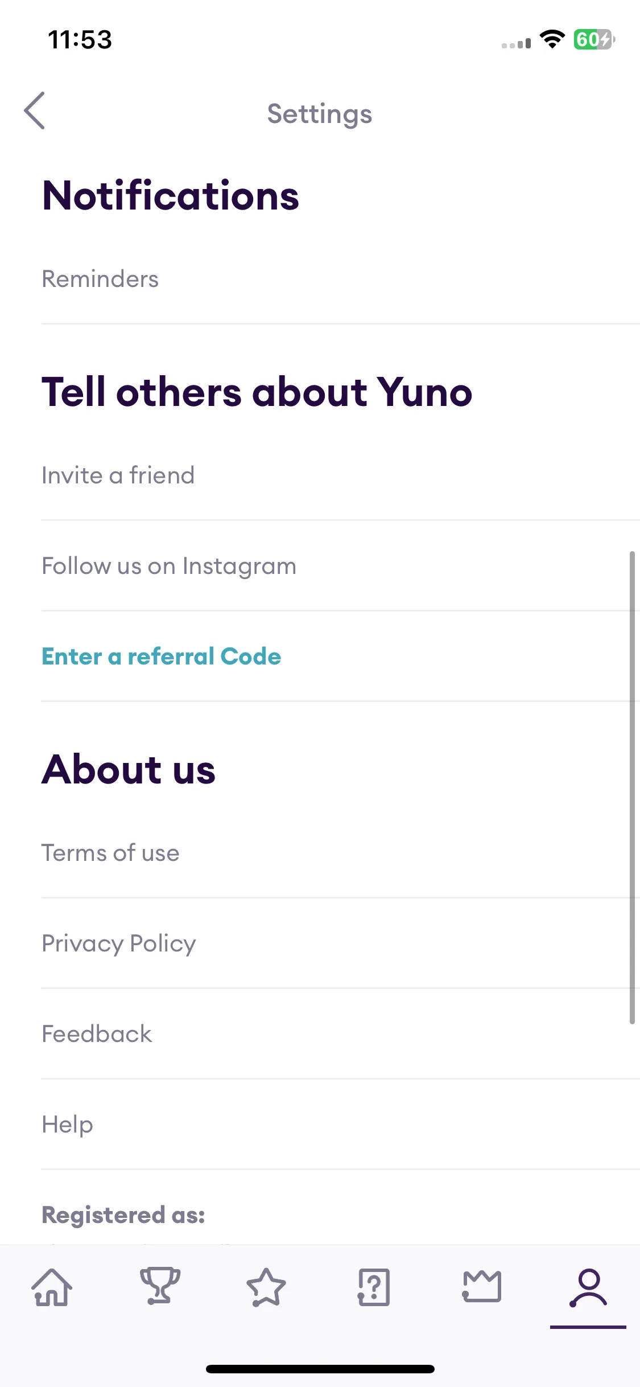This screenshot has width=640, height=1387.
Task: Open the Privacy Policy entry
Action: point(340,943)
